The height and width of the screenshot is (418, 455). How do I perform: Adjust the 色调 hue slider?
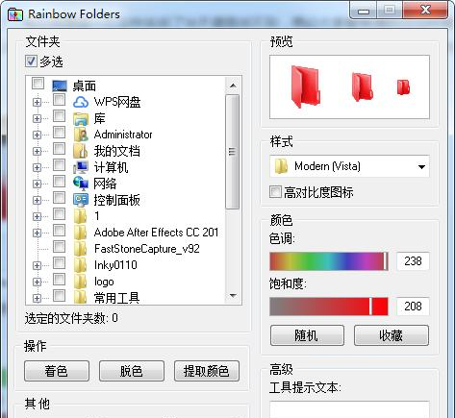click(329, 261)
